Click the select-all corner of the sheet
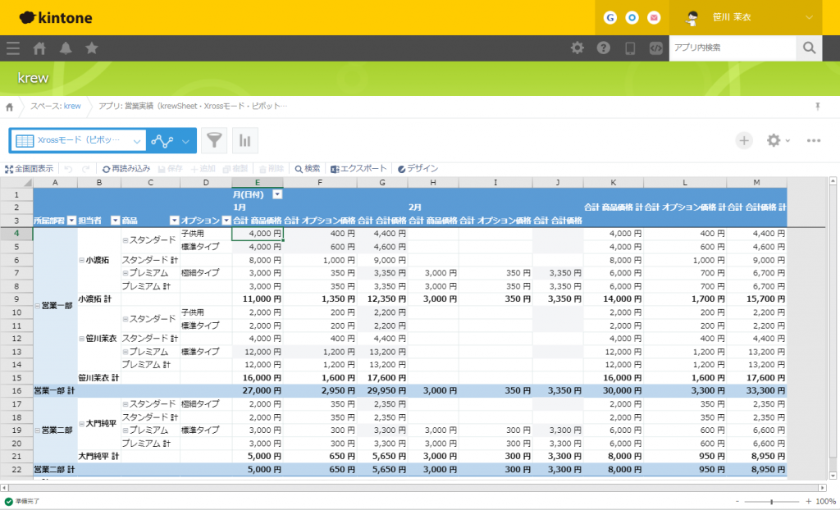This screenshot has width=840, height=510. pos(16,183)
